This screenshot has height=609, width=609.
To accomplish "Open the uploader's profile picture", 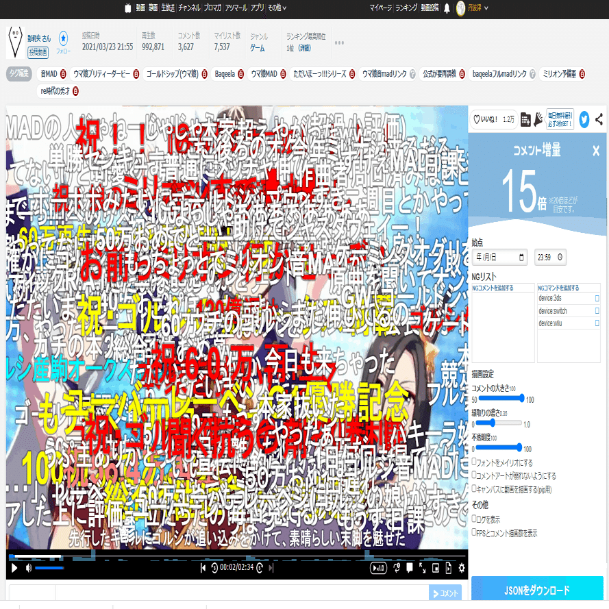I will pyautogui.click(x=16, y=42).
